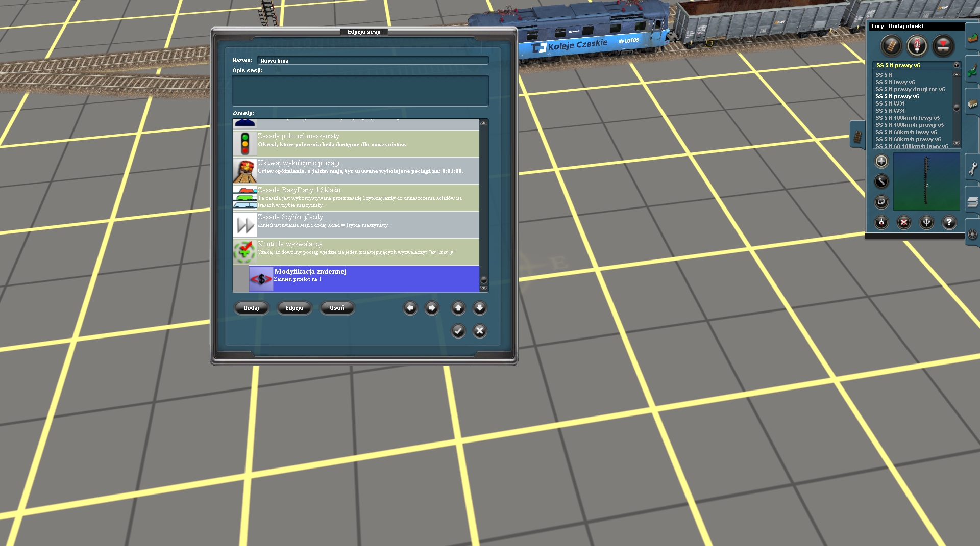This screenshot has width=980, height=546.
Task: Click the Edycja button
Action: (294, 308)
